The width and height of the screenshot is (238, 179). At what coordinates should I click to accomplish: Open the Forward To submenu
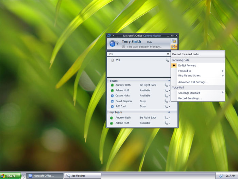click(x=198, y=71)
